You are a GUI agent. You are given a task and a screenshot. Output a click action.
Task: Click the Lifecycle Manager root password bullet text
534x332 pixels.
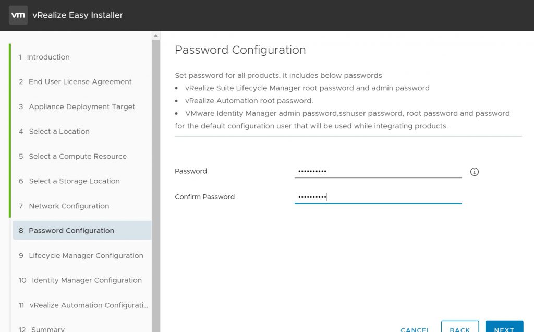click(307, 88)
